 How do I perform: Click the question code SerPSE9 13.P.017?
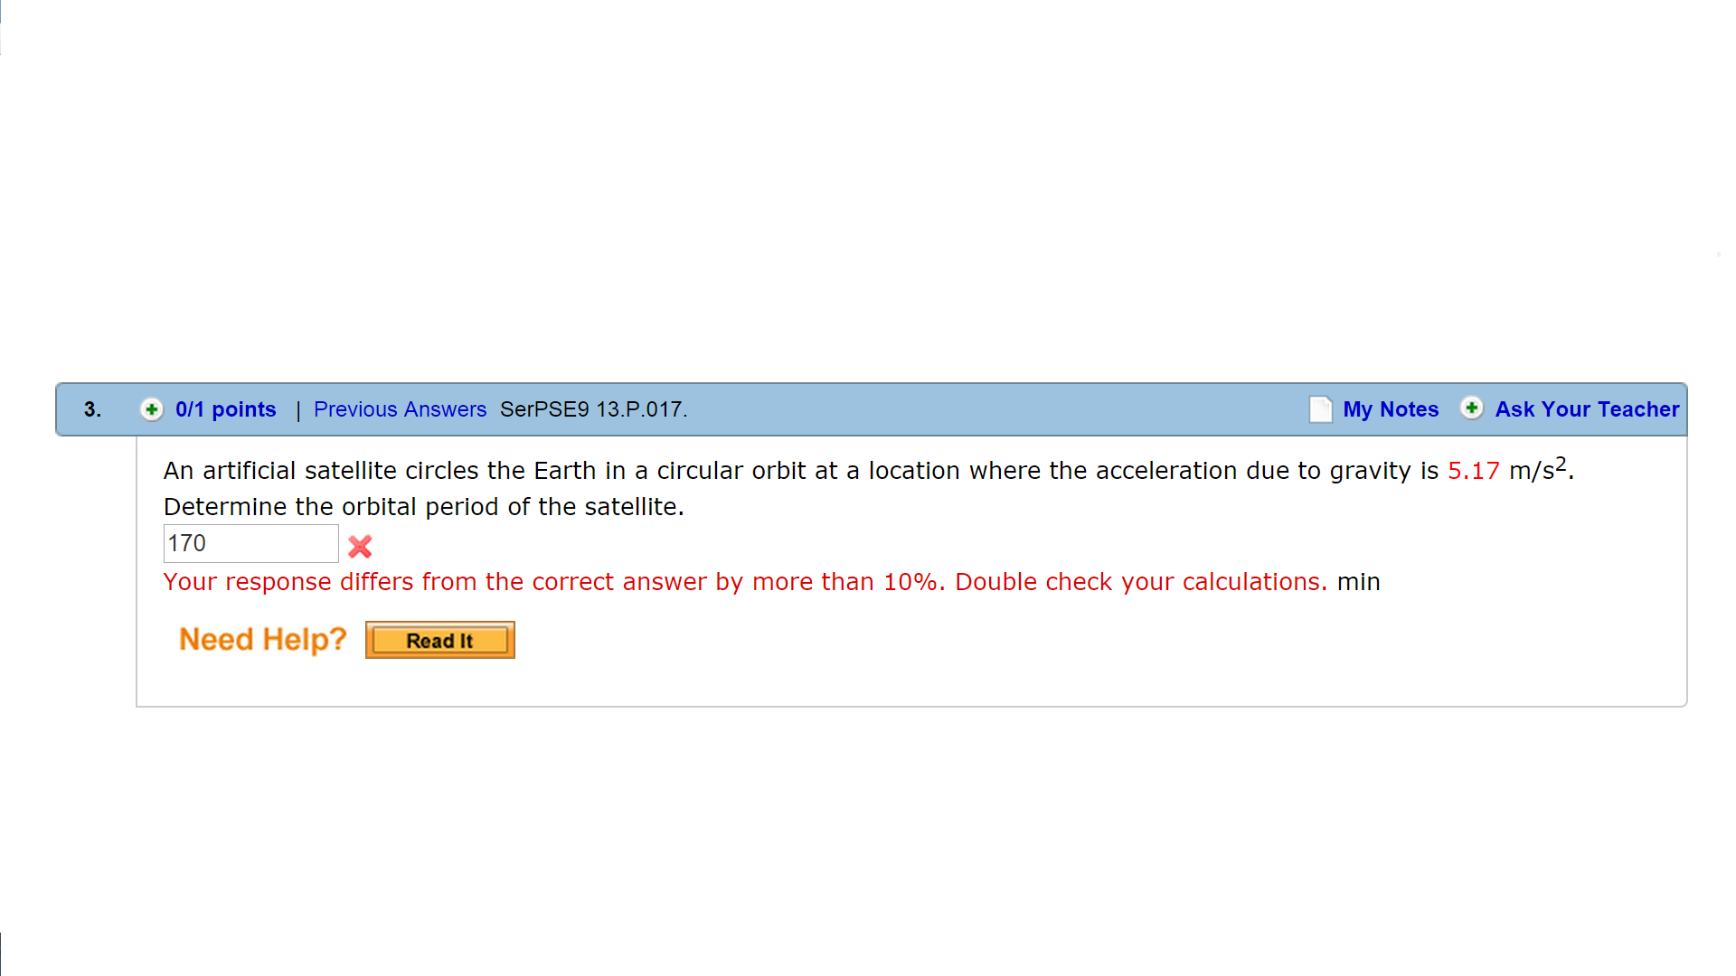[x=593, y=409]
